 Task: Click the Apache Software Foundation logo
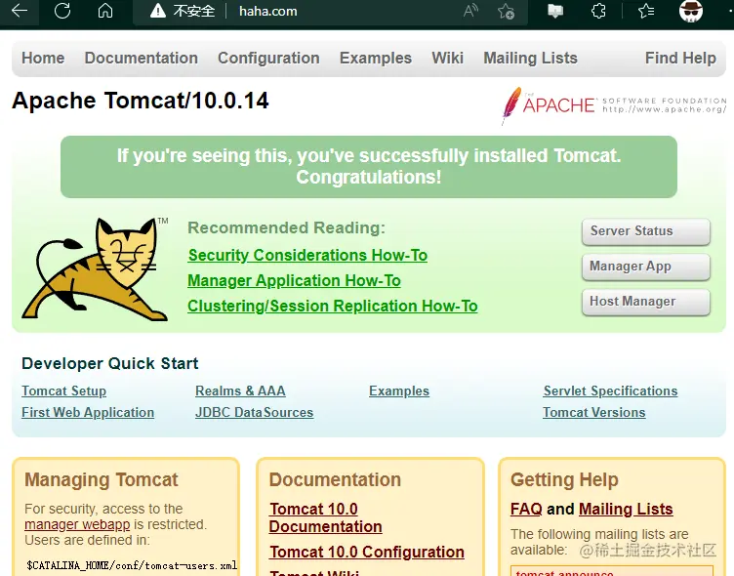614,105
